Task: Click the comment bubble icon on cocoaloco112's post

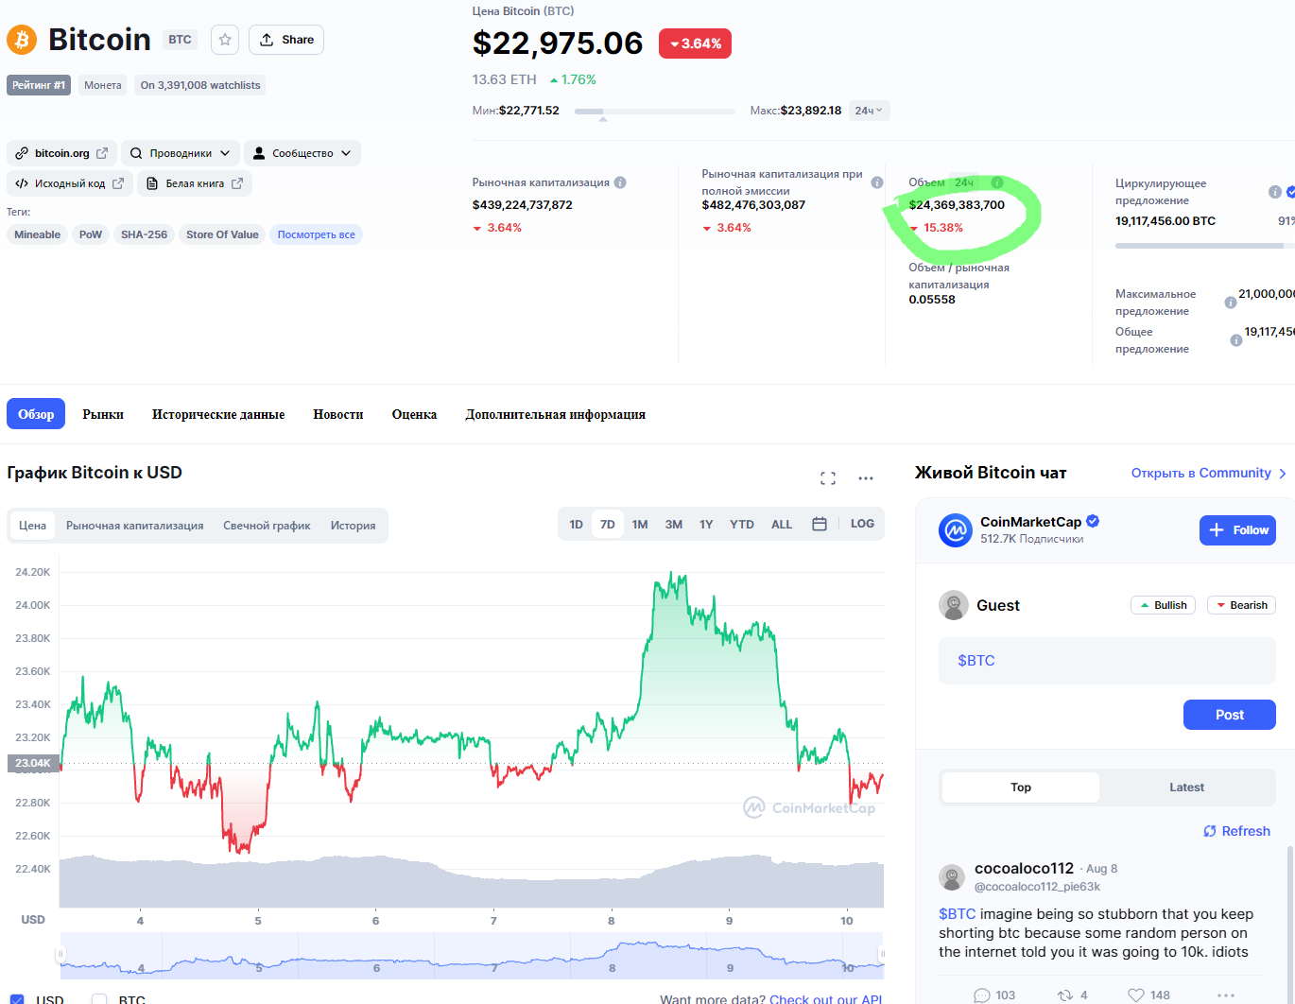Action: click(x=982, y=995)
